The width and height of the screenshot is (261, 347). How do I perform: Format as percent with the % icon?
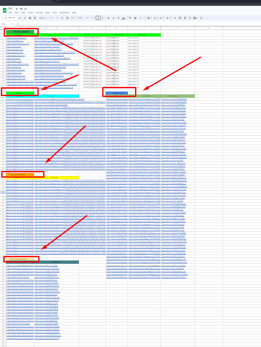click(x=57, y=18)
